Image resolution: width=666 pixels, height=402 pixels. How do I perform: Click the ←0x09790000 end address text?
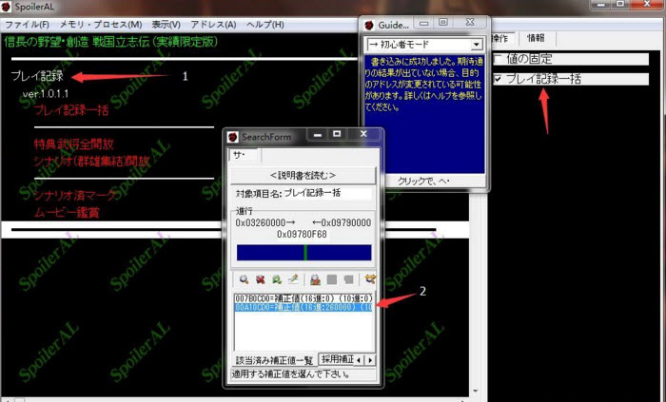341,222
